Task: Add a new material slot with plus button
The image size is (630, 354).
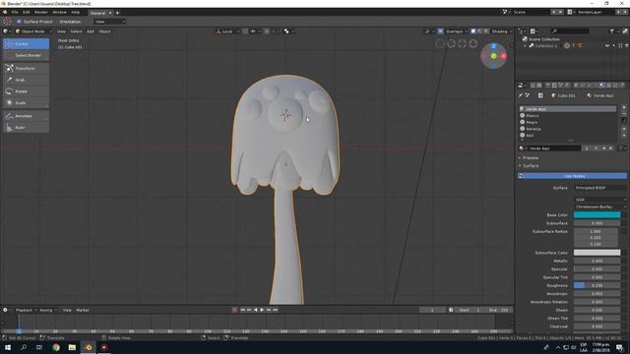Action: pyautogui.click(x=624, y=107)
